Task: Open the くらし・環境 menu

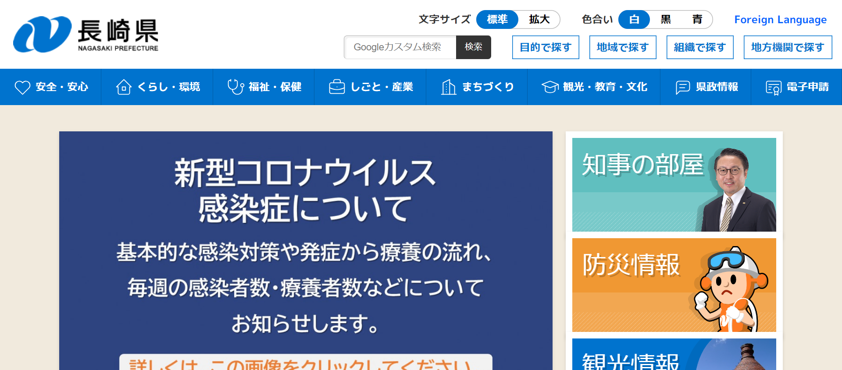Action: point(157,87)
